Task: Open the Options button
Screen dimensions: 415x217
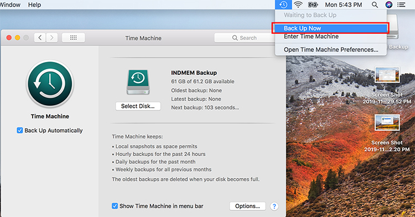Action: (x=247, y=206)
